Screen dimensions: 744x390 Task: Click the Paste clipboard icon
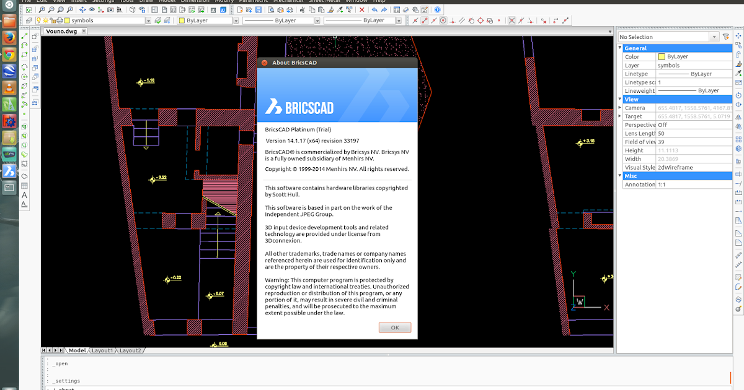click(321, 10)
